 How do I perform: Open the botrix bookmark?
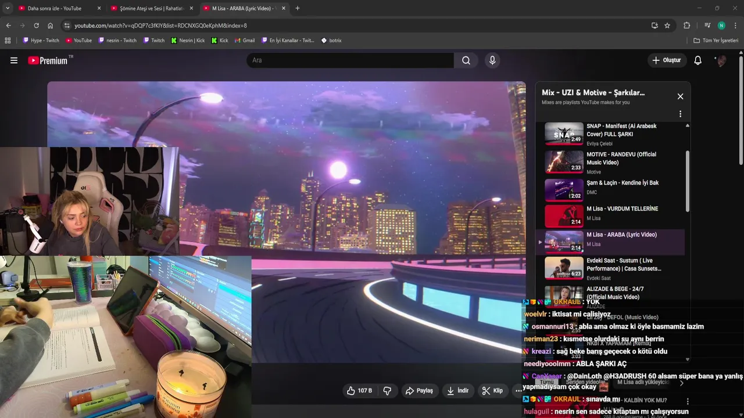[x=331, y=41]
